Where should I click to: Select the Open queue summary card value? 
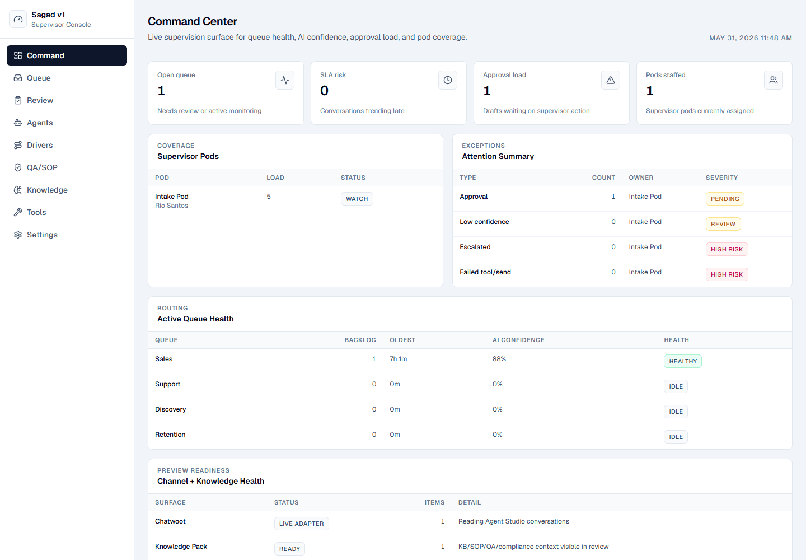tap(161, 91)
